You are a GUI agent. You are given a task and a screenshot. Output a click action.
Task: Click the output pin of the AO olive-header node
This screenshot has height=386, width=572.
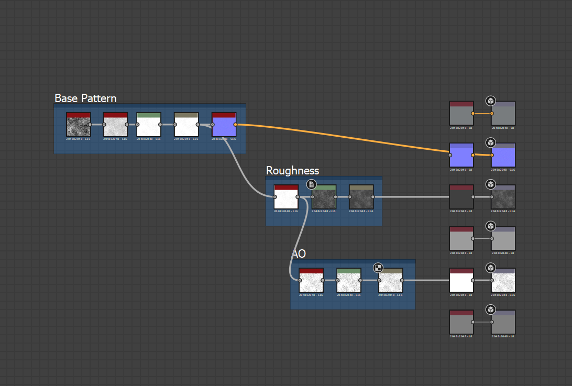tap(402, 280)
